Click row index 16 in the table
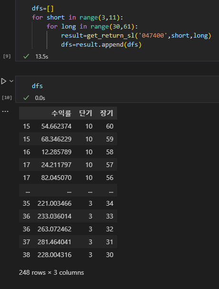 coord(26,152)
